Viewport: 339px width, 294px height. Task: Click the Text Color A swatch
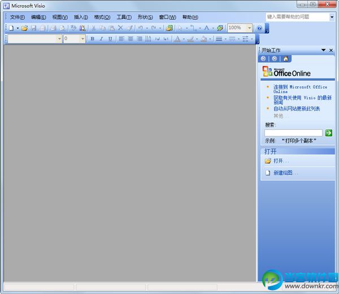pyautogui.click(x=177, y=39)
